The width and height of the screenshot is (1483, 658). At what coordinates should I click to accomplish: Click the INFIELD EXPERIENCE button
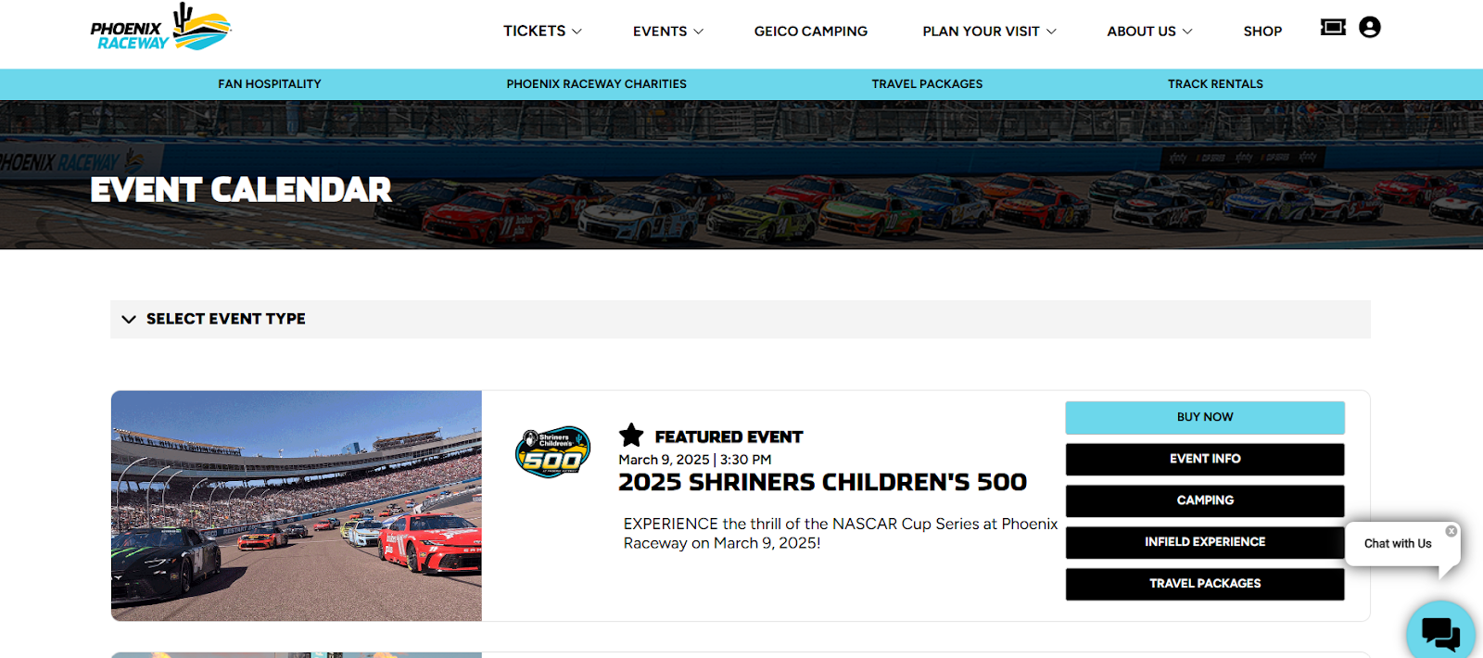pos(1204,542)
